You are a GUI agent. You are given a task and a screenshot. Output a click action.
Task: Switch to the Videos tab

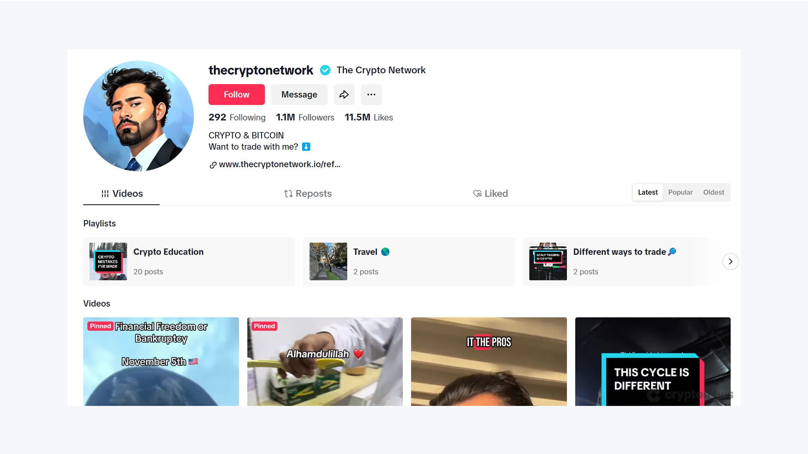coord(122,193)
